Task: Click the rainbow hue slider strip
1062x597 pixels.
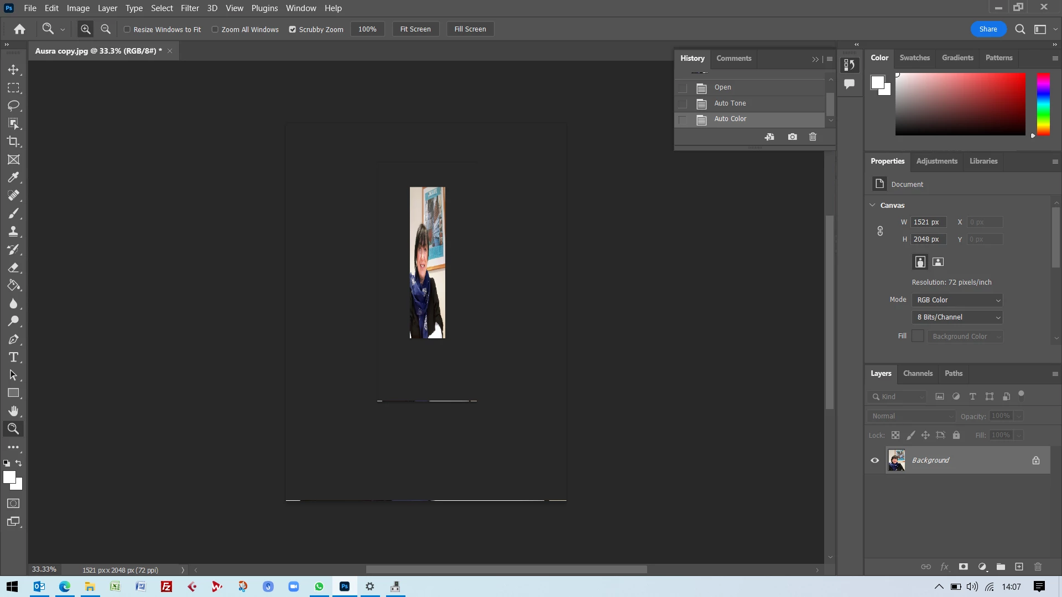Action: pyautogui.click(x=1043, y=104)
